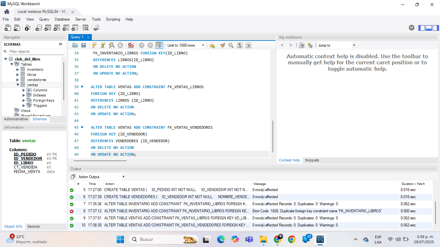440x247 pixels.
Task: Create a new SQL tab for queries
Action: point(8,28)
